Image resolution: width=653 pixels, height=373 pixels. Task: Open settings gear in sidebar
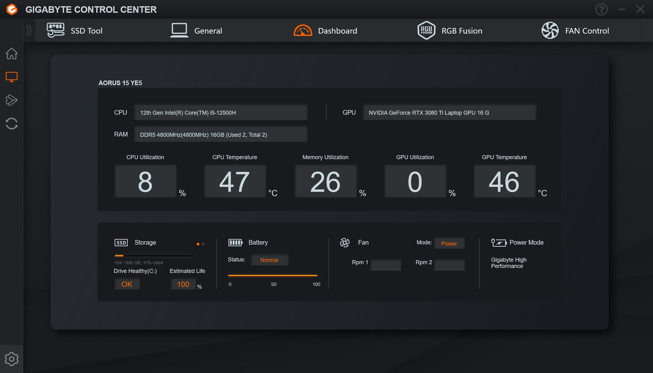pyautogui.click(x=12, y=359)
